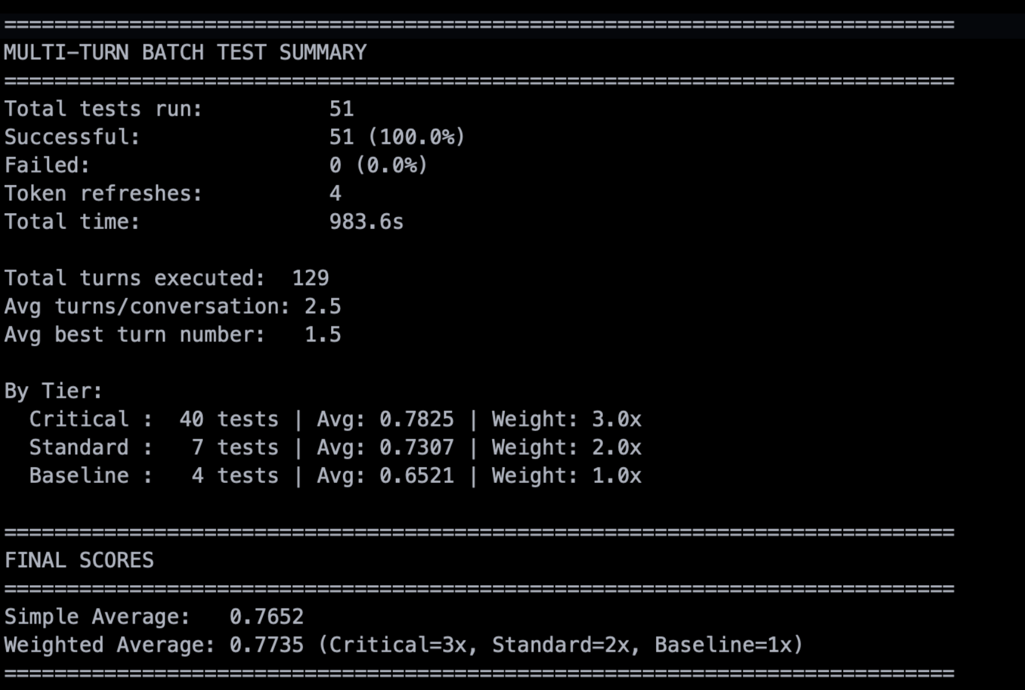Click the Total turns executed: label
Viewport: 1025px width, 690px height.
tap(135, 279)
